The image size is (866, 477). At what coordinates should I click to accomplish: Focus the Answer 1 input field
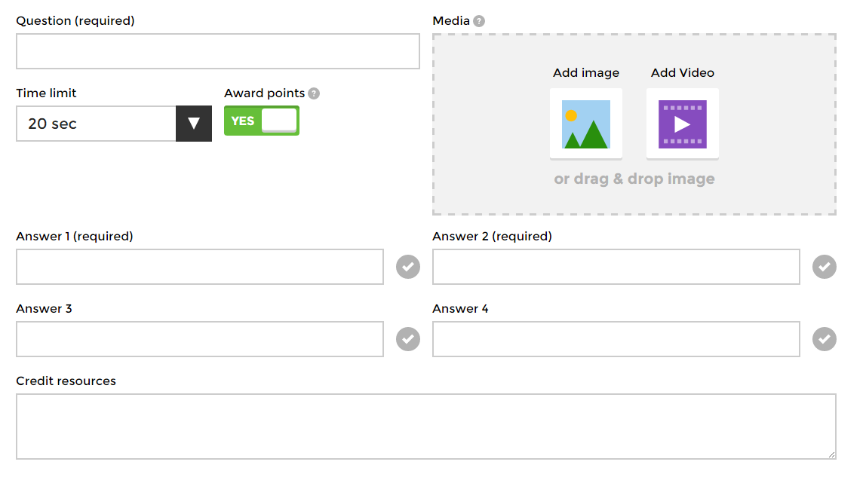pos(200,267)
